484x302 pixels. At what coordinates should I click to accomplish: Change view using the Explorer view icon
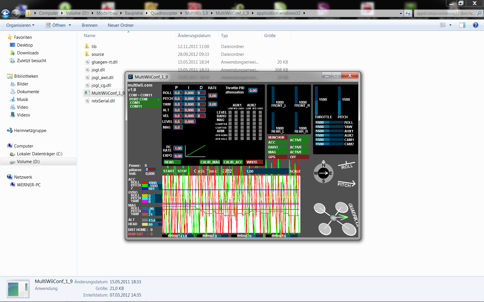coord(443,25)
